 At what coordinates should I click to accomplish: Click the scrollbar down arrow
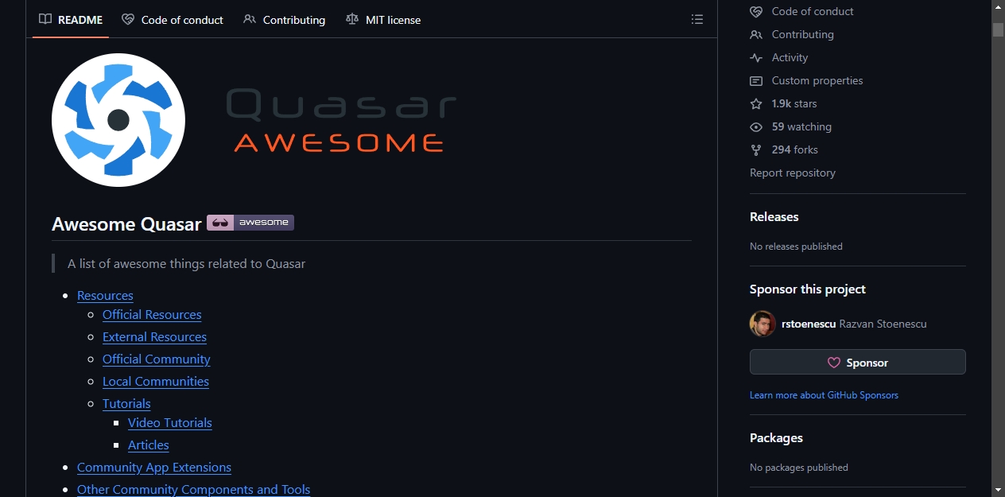998,490
